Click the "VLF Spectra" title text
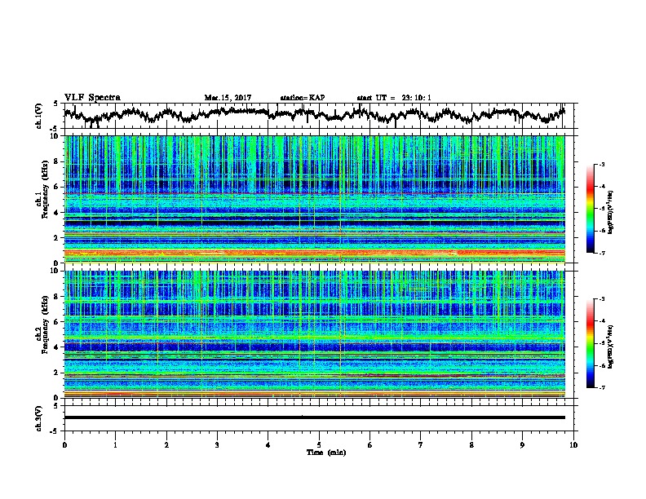This screenshot has height=499, width=646. click(92, 98)
